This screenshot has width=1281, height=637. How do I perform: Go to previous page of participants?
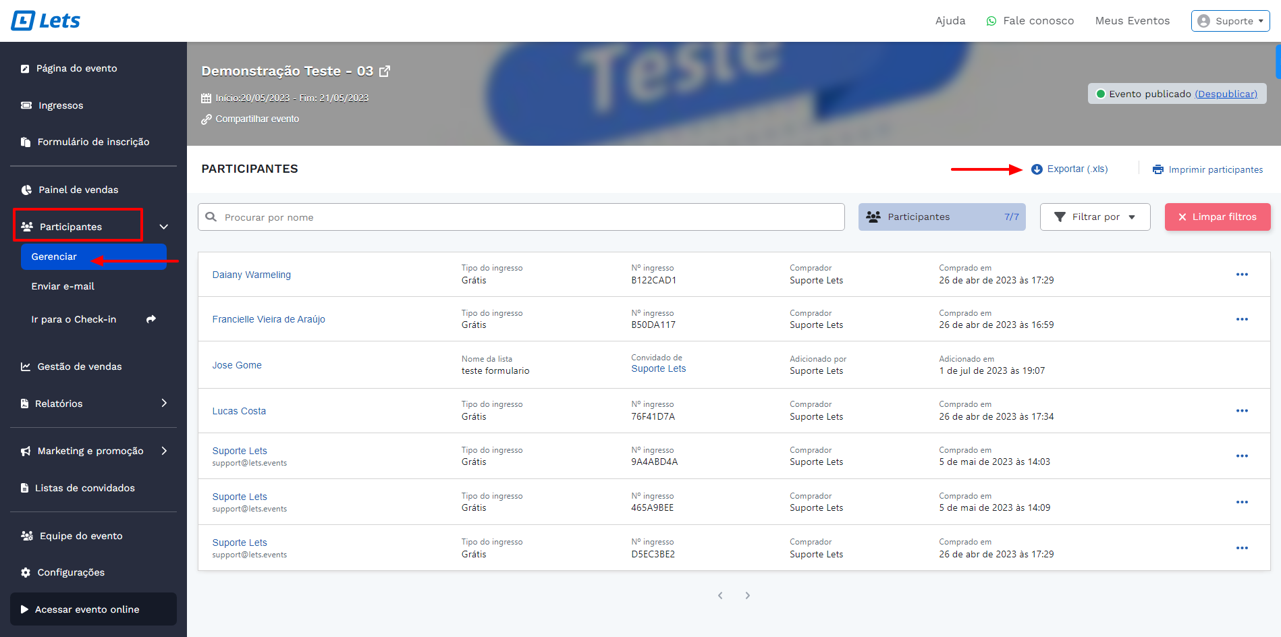(720, 595)
